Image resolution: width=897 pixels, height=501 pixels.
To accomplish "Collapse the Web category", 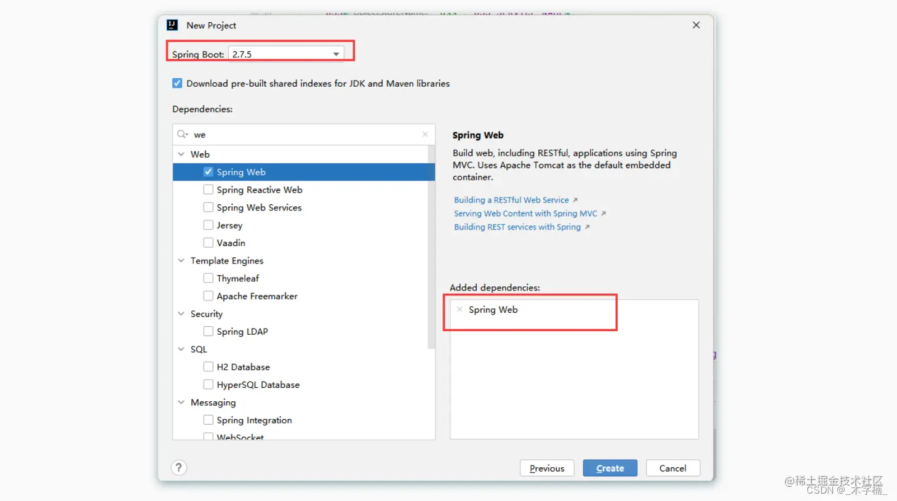I will (x=181, y=154).
